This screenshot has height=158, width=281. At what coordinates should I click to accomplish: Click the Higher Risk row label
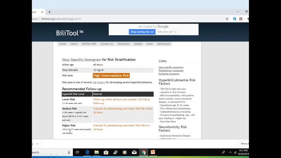click(x=69, y=126)
